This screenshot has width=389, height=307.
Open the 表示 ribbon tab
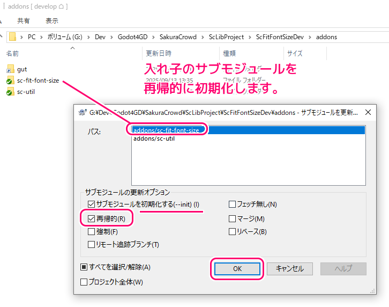[52, 21]
